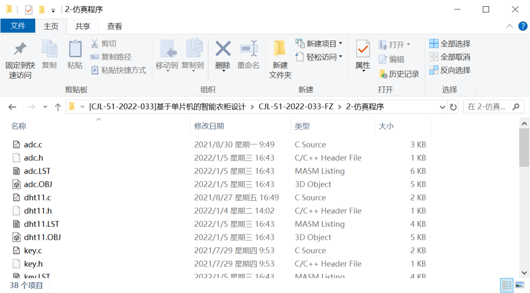Image resolution: width=530 pixels, height=293 pixels.
Task: Click Select all (全部选择)
Action: point(450,43)
